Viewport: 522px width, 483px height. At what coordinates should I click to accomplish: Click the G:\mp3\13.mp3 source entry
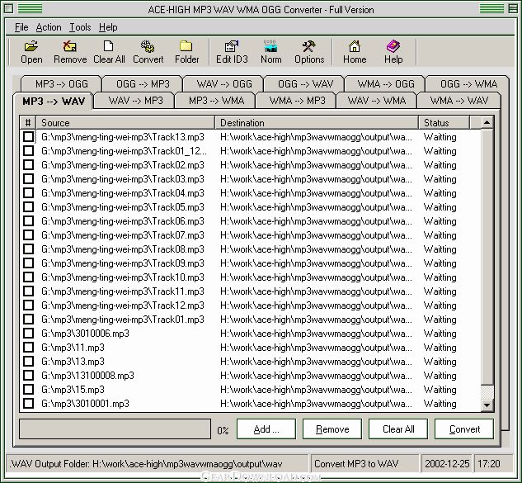pos(73,362)
